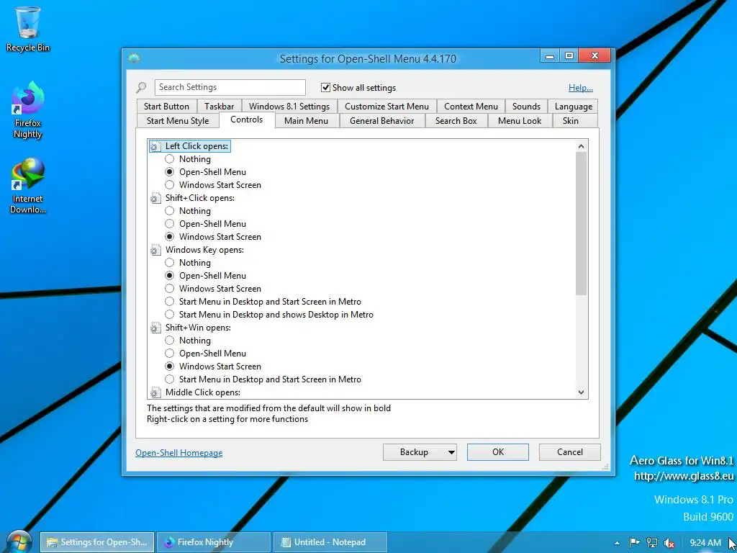This screenshot has width=737, height=553.
Task: Toggle Show all settings checkbox
Action: tap(325, 87)
